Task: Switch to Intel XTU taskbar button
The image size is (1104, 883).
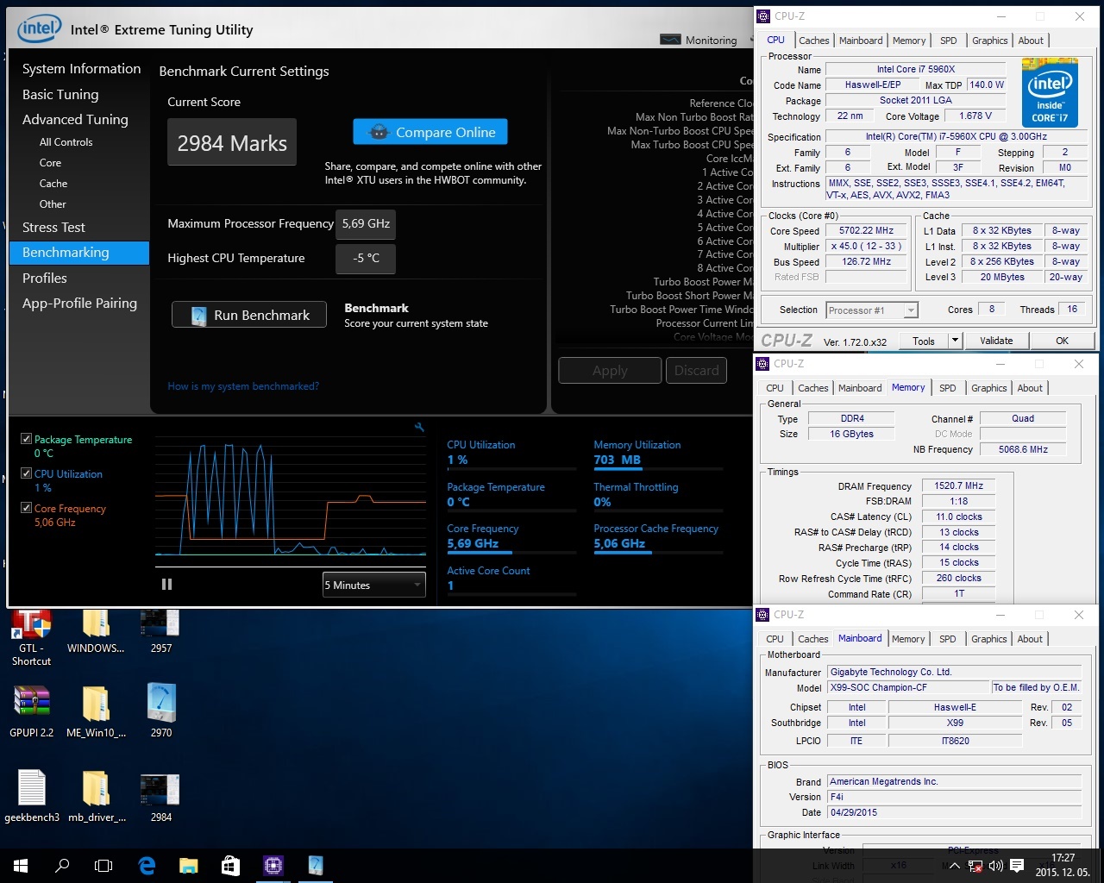Action: tap(315, 866)
